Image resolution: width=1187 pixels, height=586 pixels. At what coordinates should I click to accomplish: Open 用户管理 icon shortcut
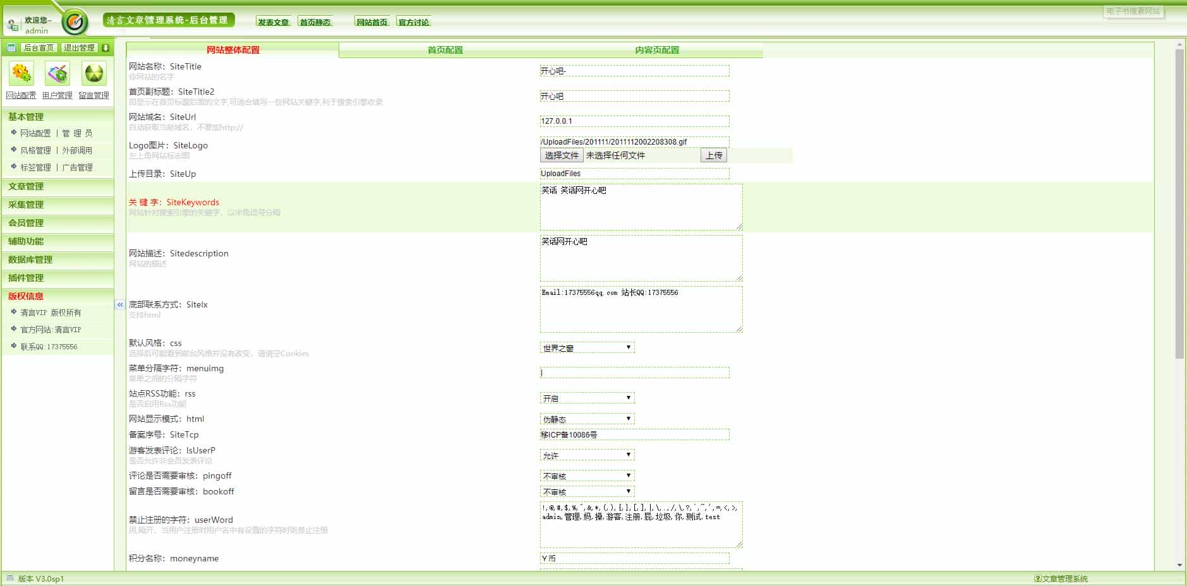pos(57,73)
